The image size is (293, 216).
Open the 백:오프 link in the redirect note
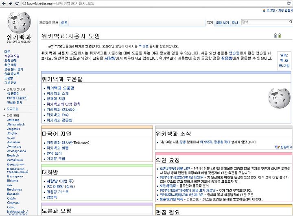coord(143,46)
